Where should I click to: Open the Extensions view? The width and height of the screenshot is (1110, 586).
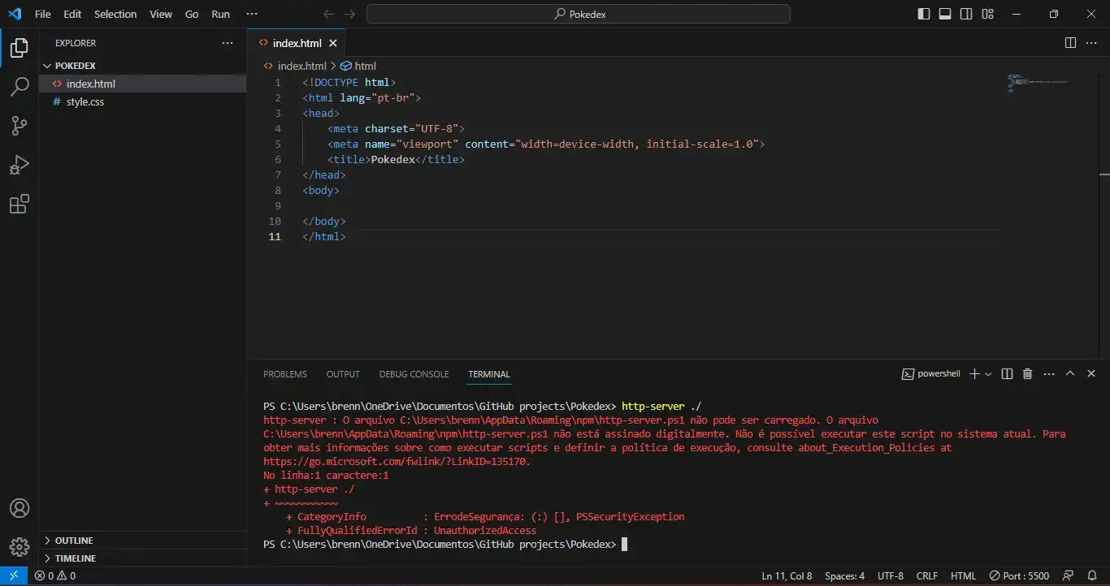[x=19, y=204]
